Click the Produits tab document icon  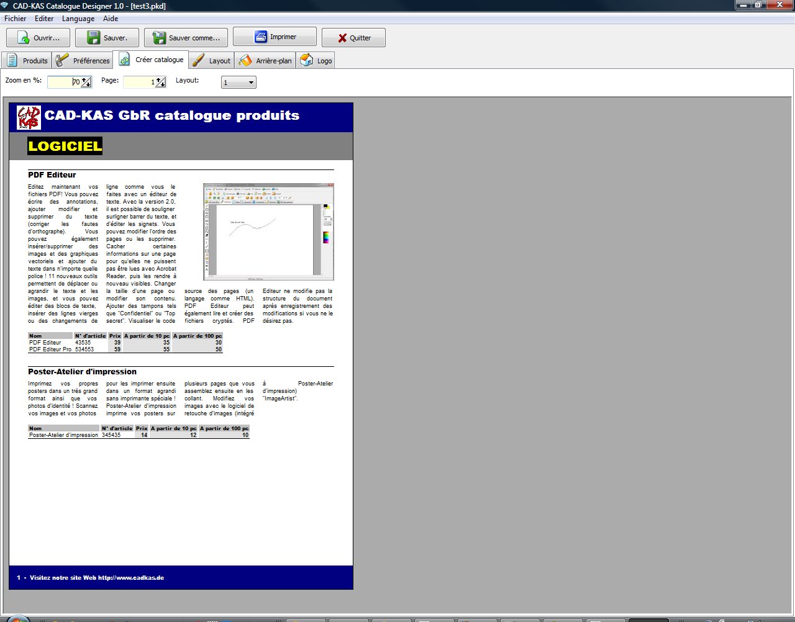tap(12, 60)
